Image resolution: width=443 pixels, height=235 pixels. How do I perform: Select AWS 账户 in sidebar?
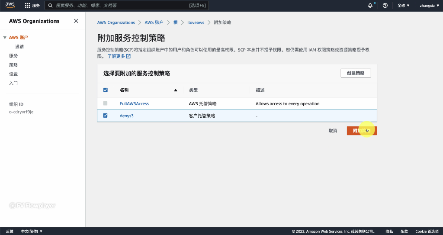coord(19,37)
